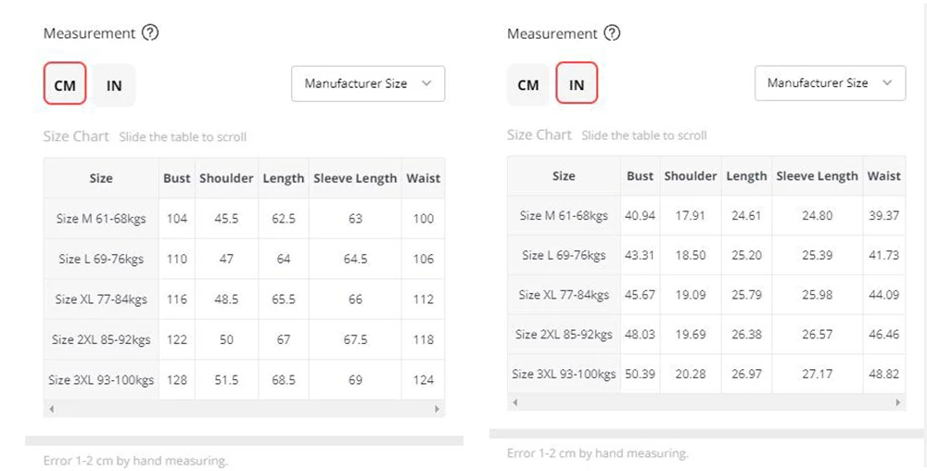Viewport: 927px width, 471px height.
Task: Click right table's scroll-left arrow
Action: coord(514,403)
